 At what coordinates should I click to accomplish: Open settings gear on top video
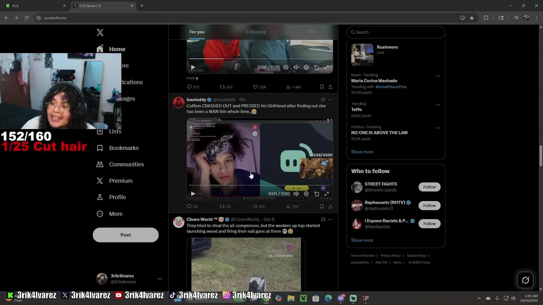pos(306,67)
